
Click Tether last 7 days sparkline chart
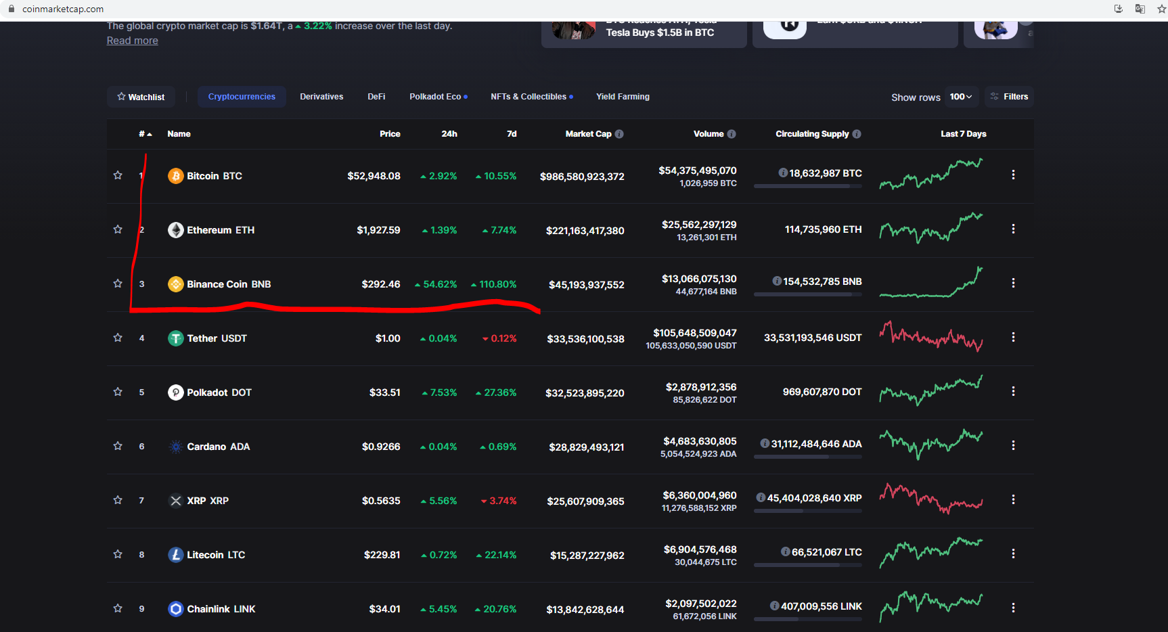[931, 336]
